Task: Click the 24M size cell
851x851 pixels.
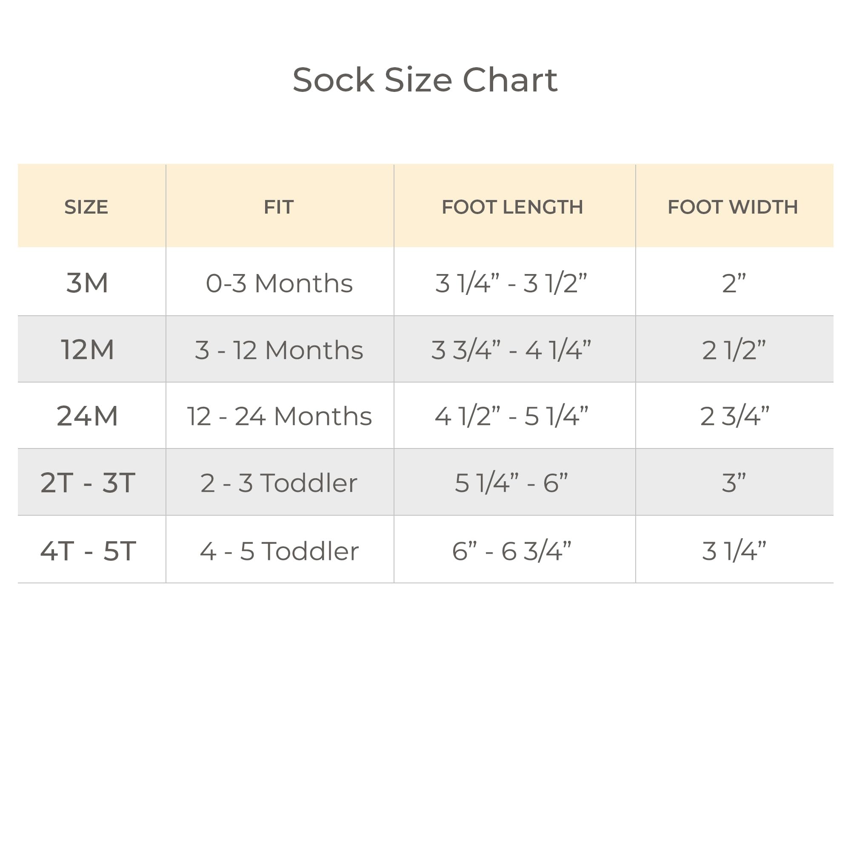Action: point(87,416)
